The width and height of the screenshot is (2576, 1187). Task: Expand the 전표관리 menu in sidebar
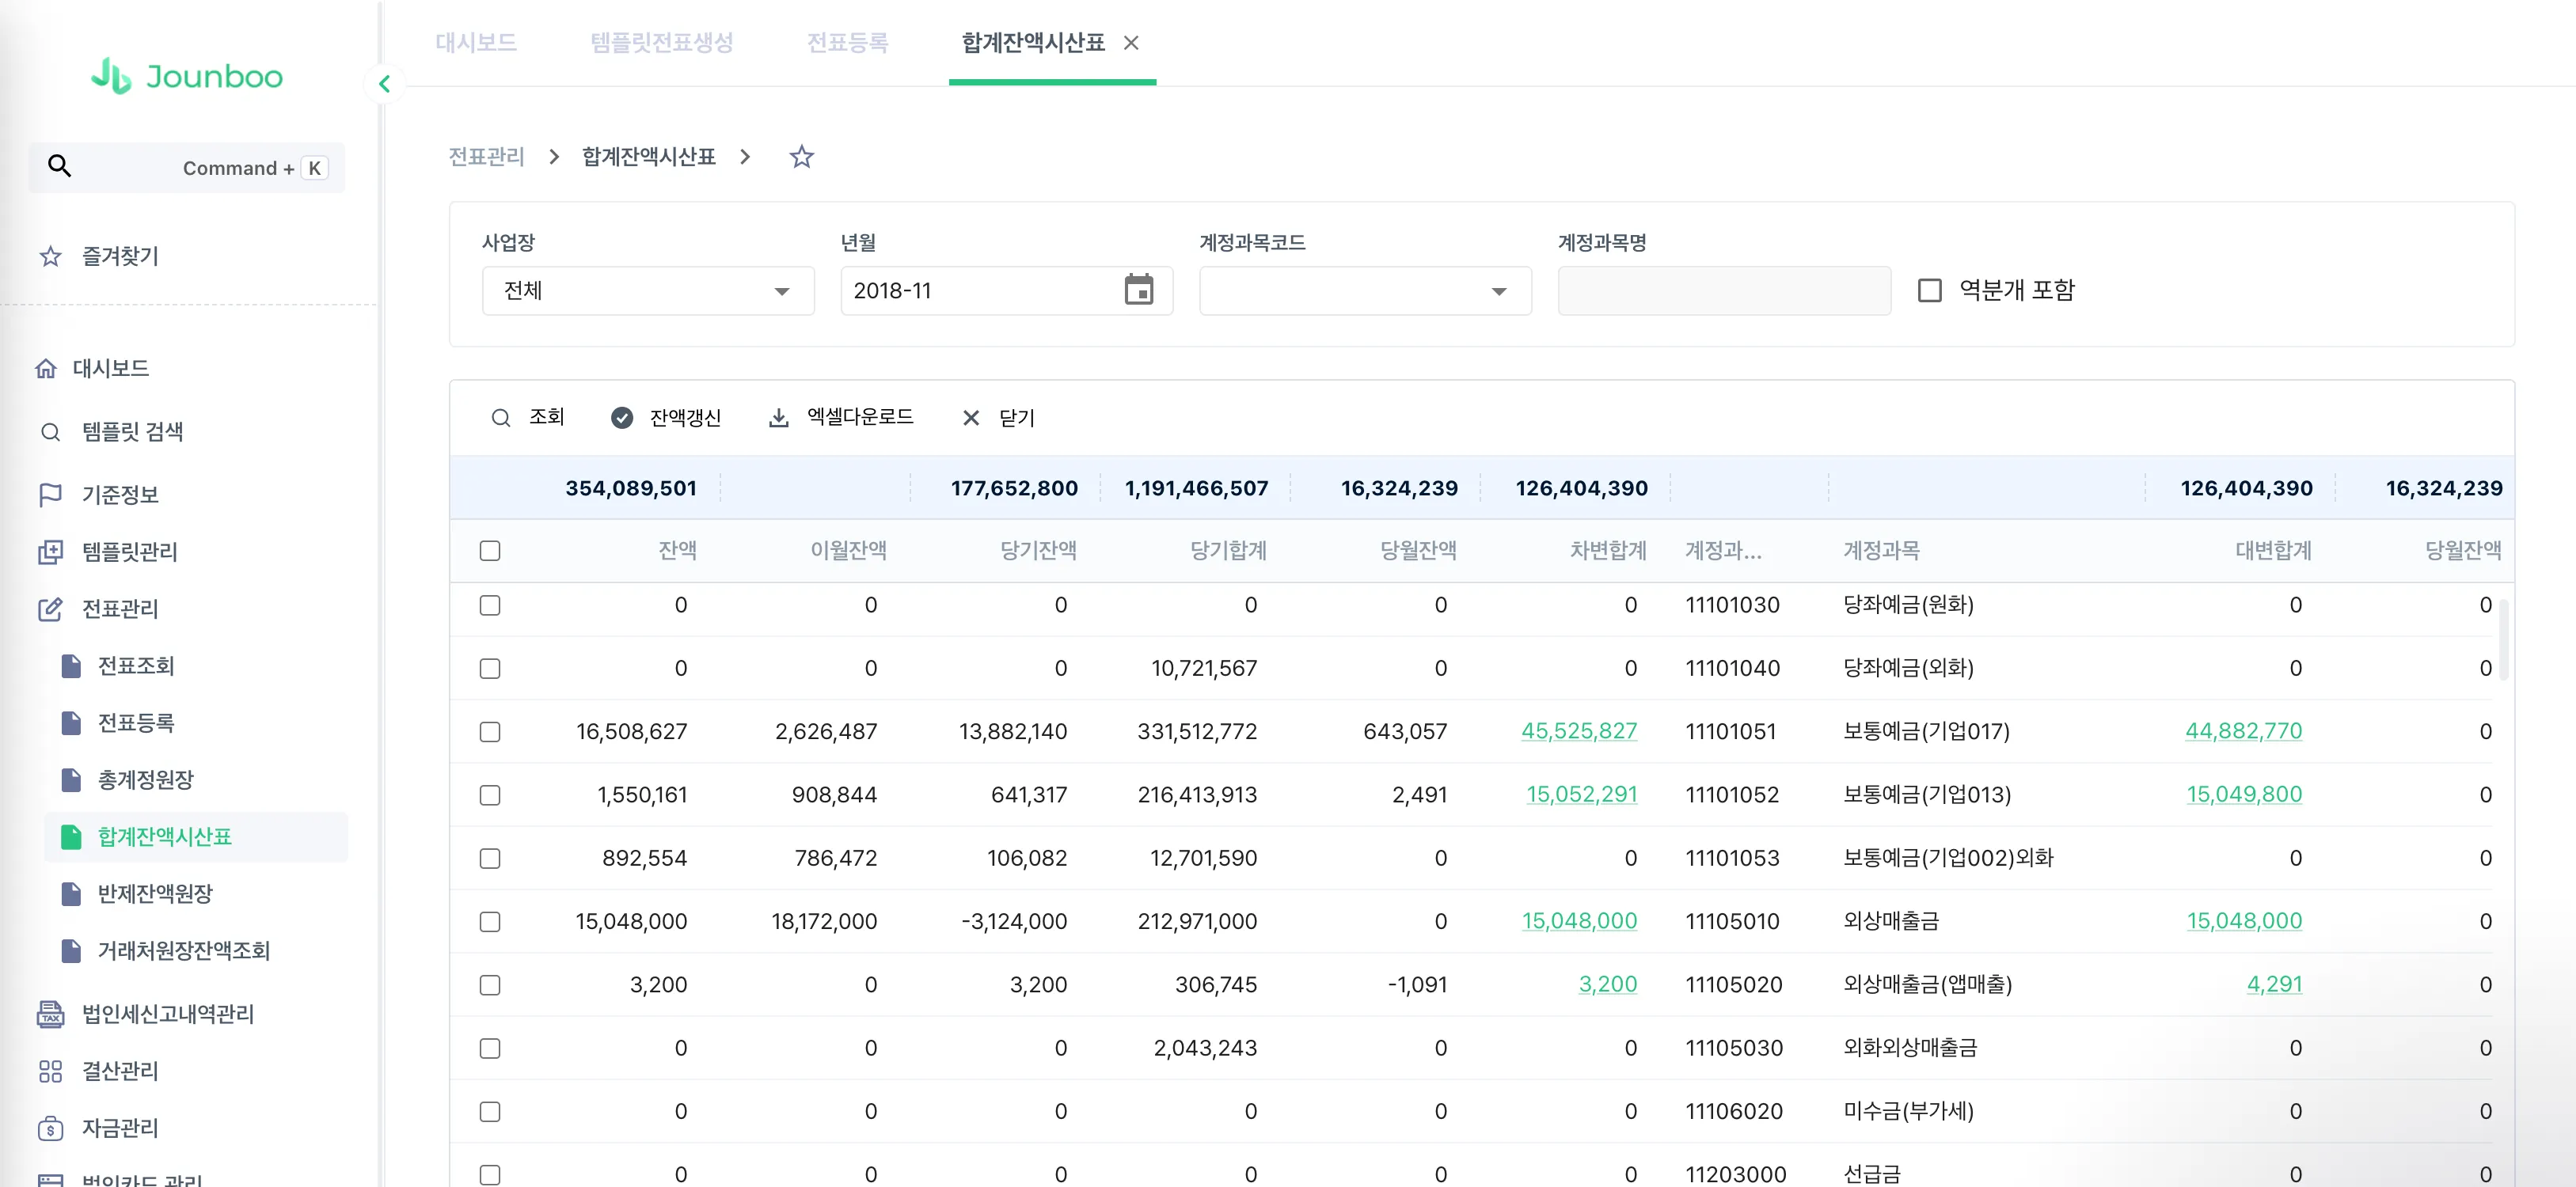[x=120, y=609]
